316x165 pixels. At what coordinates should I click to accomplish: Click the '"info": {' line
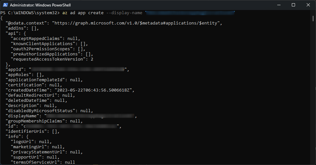(x=17, y=137)
